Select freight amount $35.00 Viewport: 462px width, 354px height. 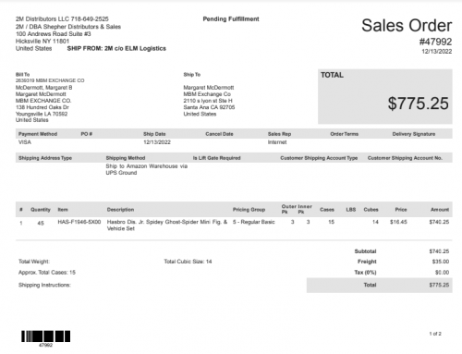pos(441,262)
